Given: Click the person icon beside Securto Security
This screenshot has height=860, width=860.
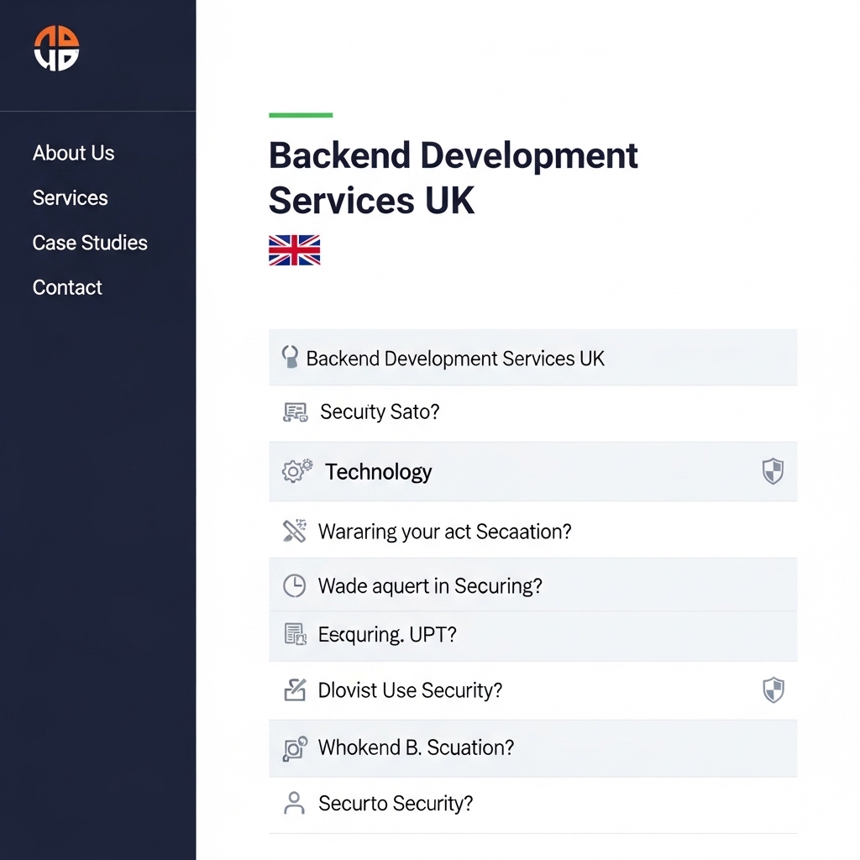Looking at the screenshot, I should coord(294,803).
